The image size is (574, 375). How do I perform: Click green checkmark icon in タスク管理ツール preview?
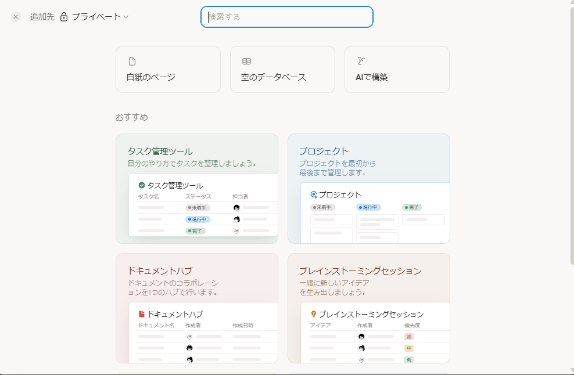141,185
